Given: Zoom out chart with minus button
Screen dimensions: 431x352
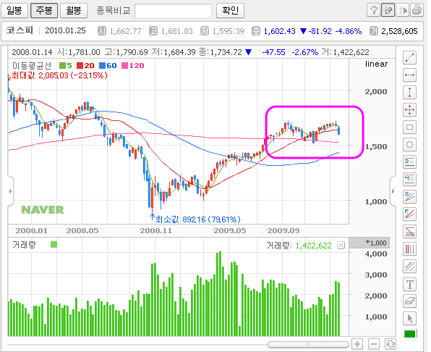Looking at the screenshot, I should coord(374,344).
